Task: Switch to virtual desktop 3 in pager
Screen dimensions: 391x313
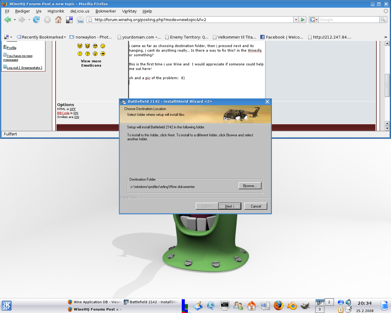Action: pos(320,309)
